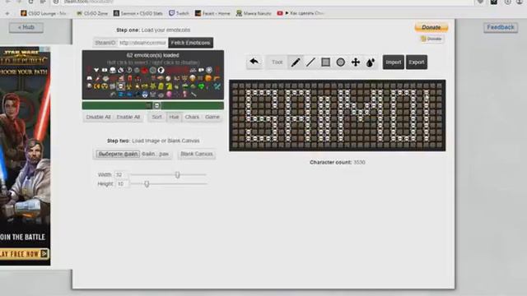Click Enable All button
This screenshot has width=527, height=296.
pyautogui.click(x=128, y=117)
